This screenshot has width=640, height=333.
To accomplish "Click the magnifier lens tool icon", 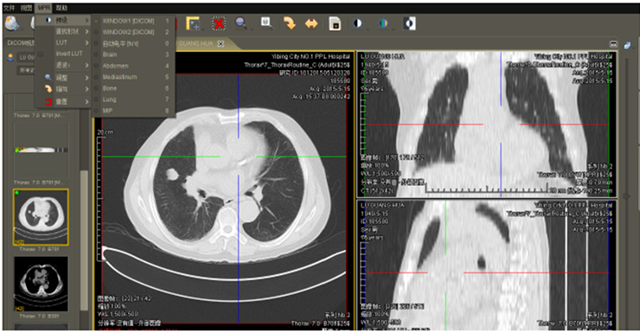I will pyautogui.click(x=266, y=22).
